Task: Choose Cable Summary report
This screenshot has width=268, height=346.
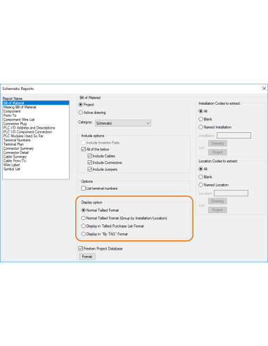Action: [15, 157]
